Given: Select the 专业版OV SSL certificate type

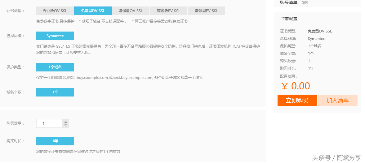Looking at the screenshot, I should click(55, 11).
